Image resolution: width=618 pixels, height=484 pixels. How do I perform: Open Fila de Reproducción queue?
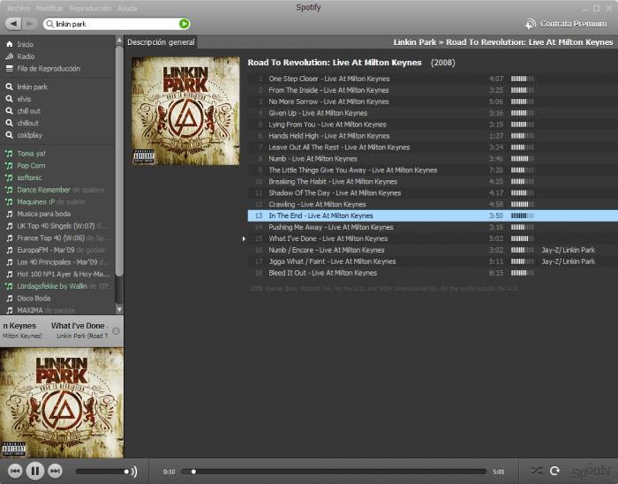[48, 68]
